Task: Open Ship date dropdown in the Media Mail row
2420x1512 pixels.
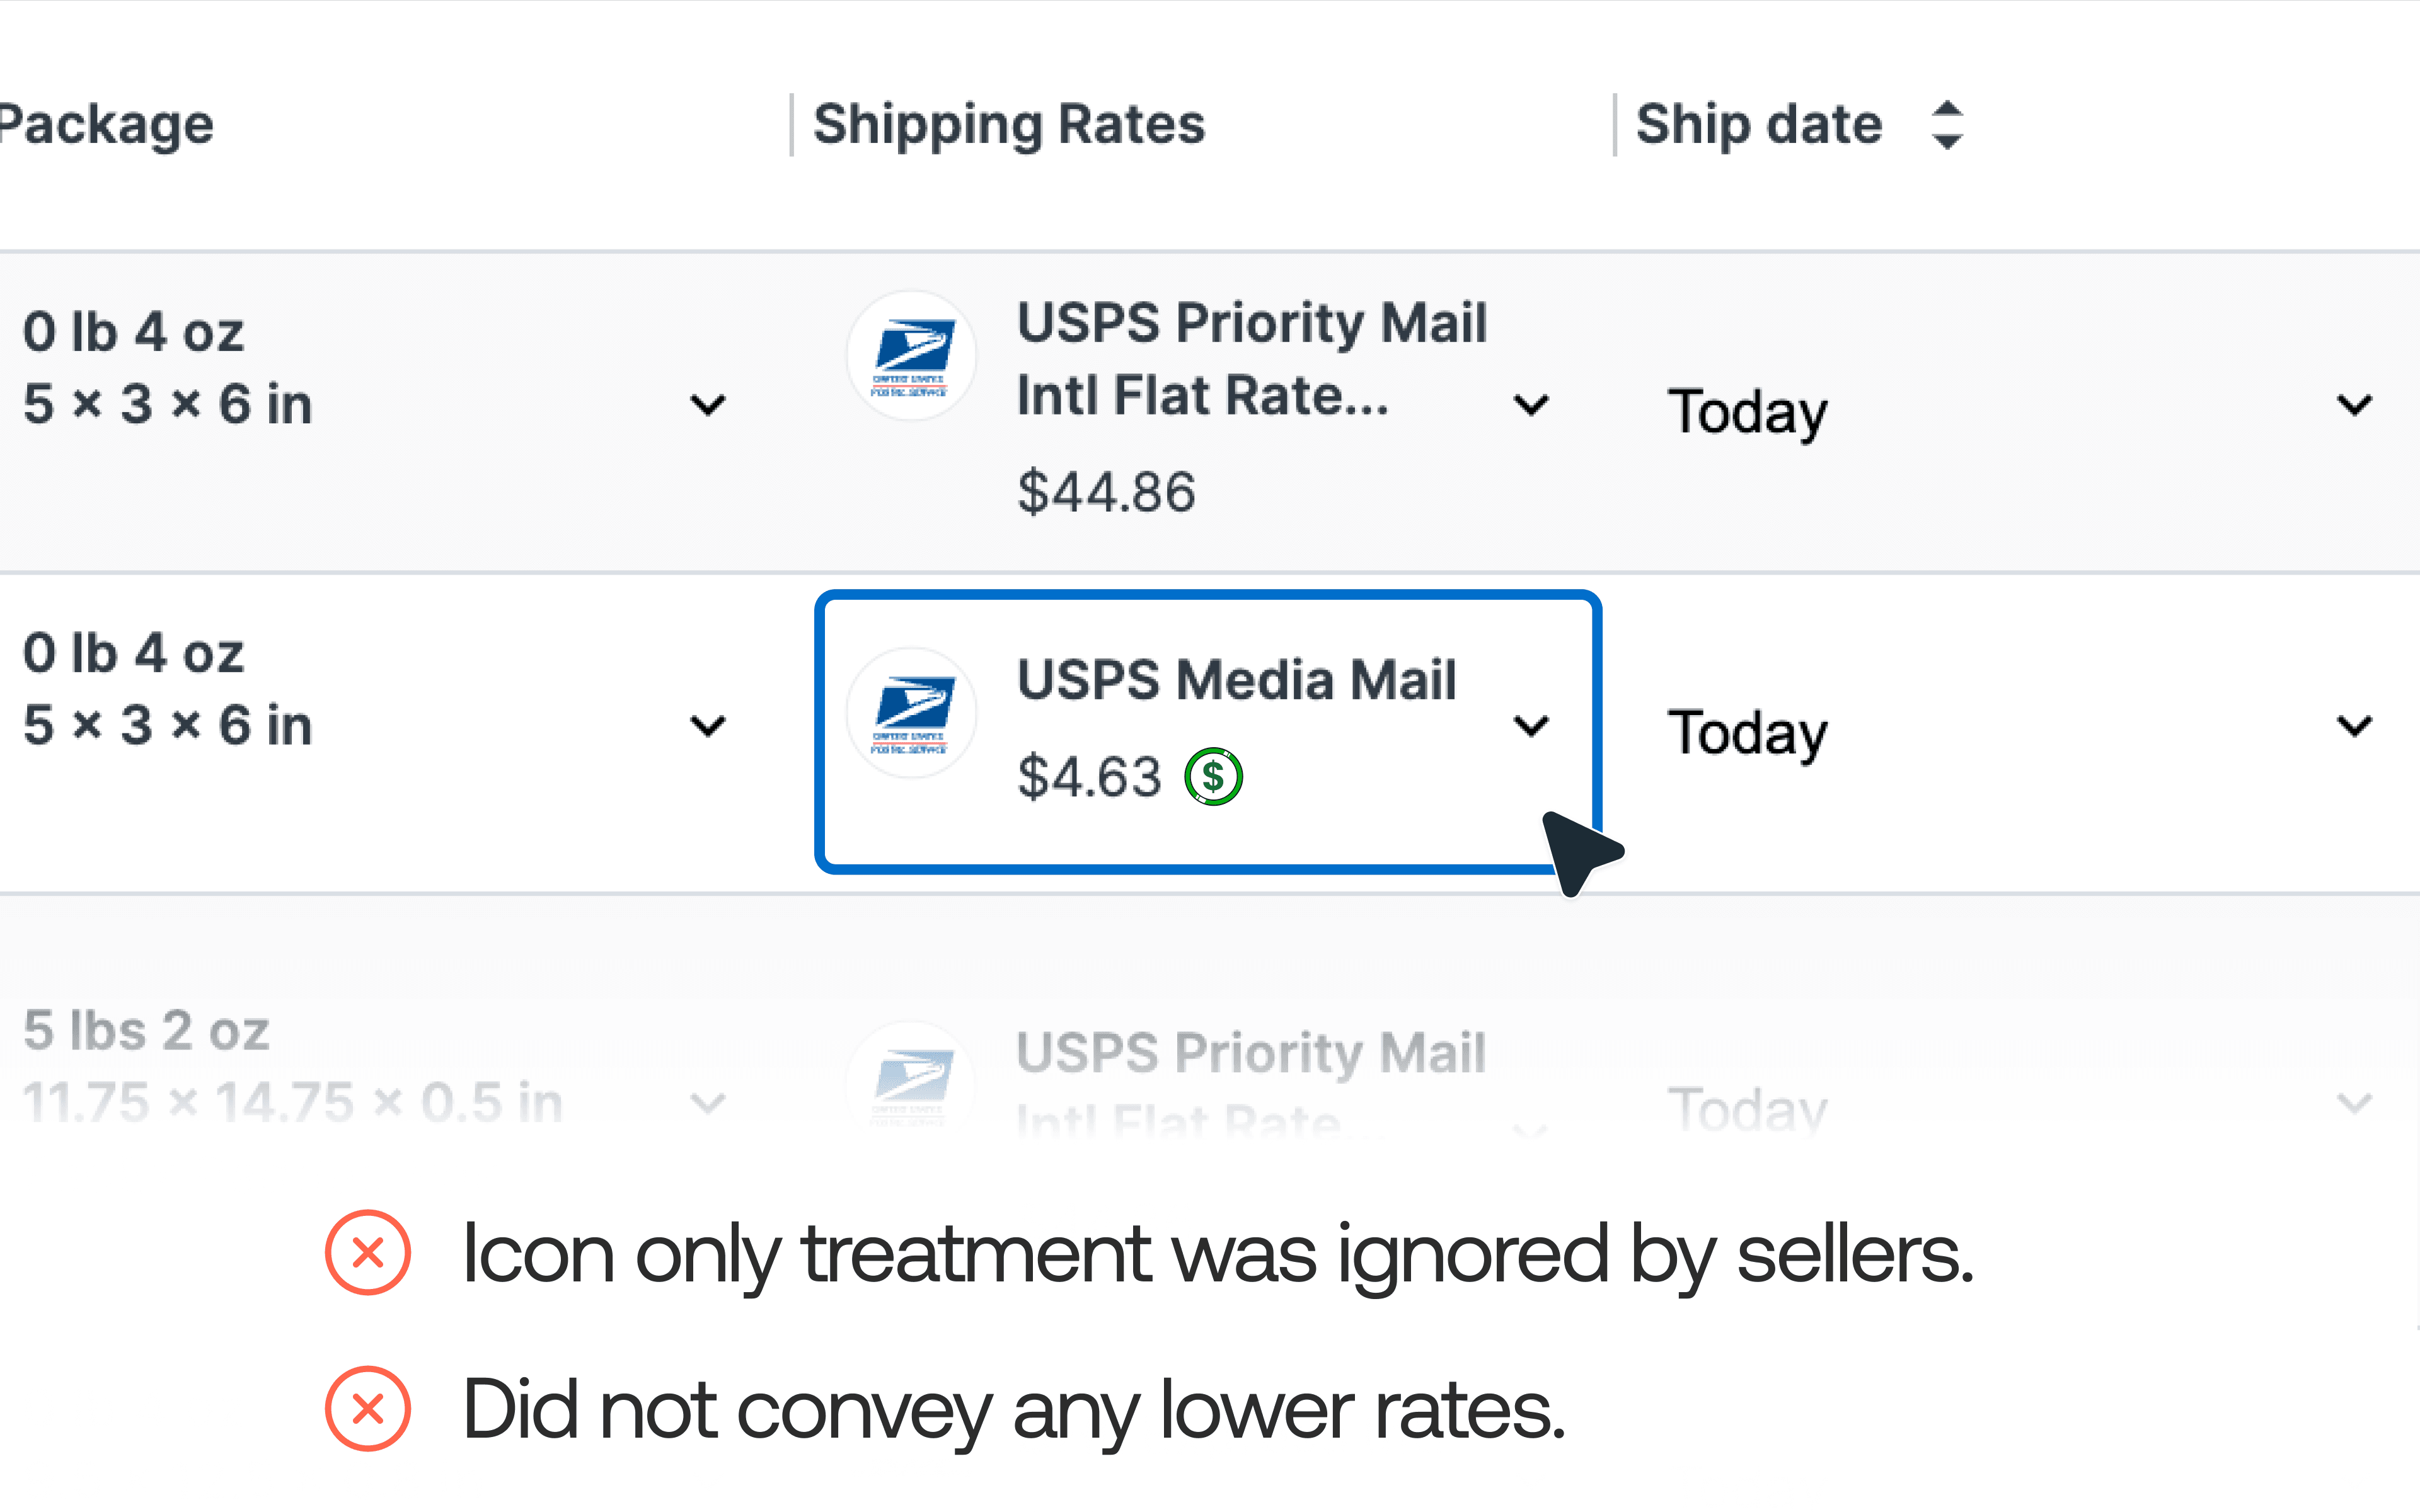Action: tap(2354, 725)
